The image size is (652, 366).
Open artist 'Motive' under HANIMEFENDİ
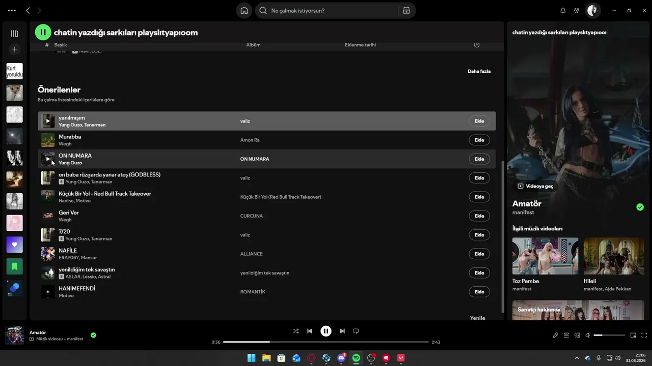click(66, 295)
